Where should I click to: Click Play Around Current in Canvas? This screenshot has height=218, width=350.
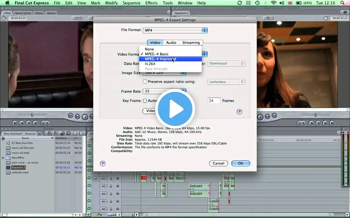pyautogui.click(x=268, y=116)
